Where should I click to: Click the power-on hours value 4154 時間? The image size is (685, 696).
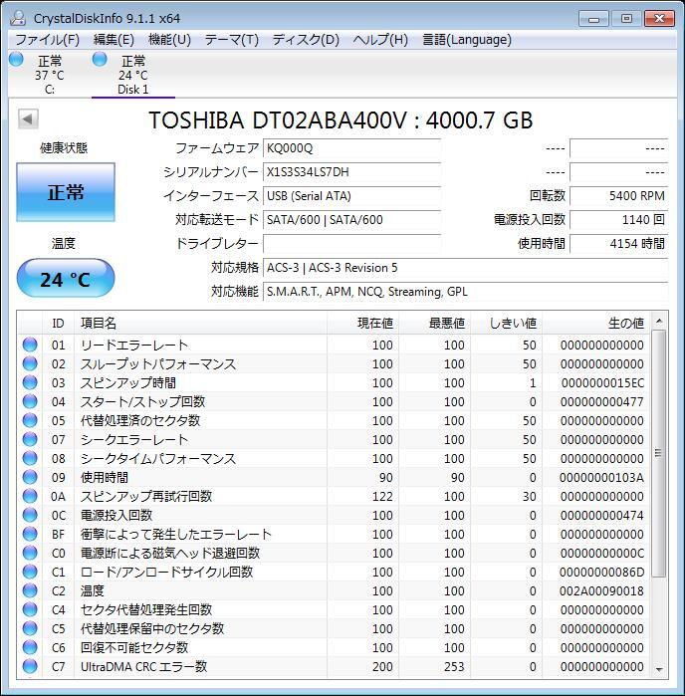pos(619,244)
